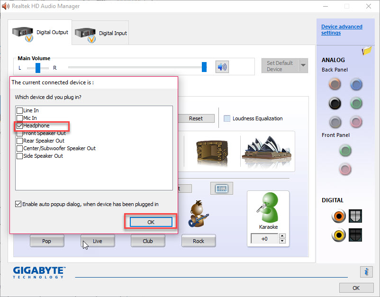
Task: Click the orange DIGITAL output jack
Action: [x=339, y=216]
